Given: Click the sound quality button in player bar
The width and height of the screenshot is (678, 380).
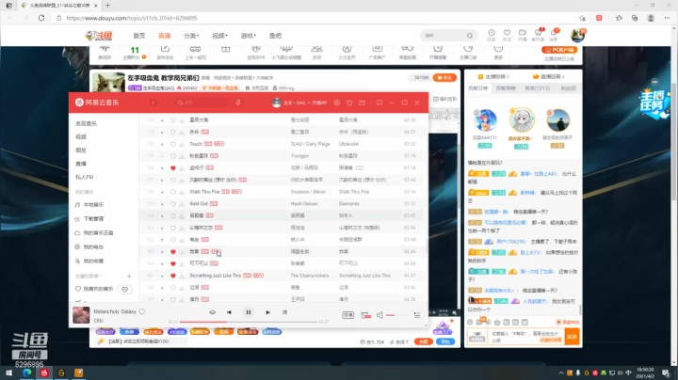Looking at the screenshot, I should tap(348, 315).
